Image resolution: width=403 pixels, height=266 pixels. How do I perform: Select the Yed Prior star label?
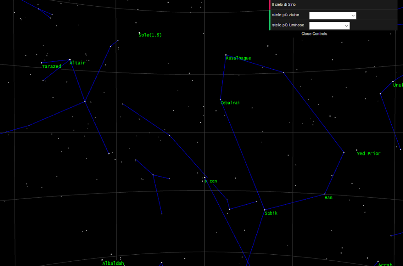369,154
